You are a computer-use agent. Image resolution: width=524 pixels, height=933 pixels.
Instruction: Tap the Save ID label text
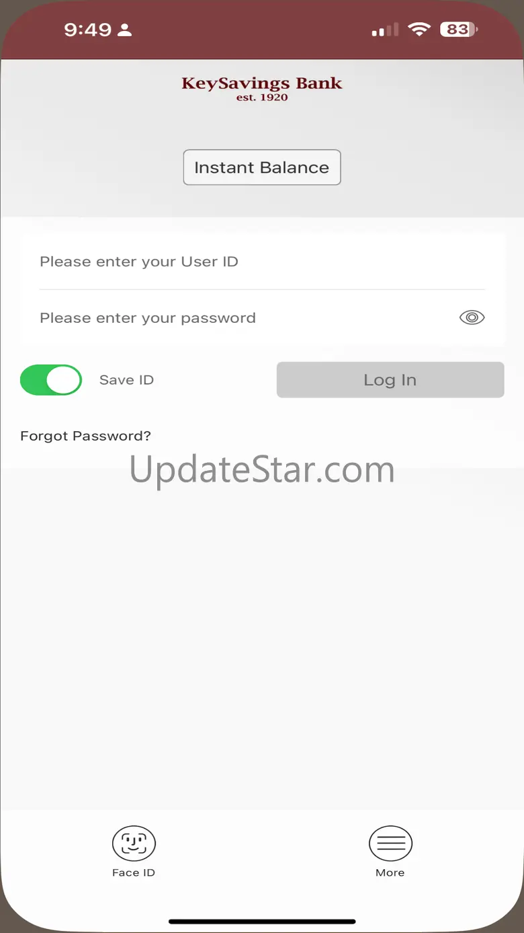click(x=126, y=380)
